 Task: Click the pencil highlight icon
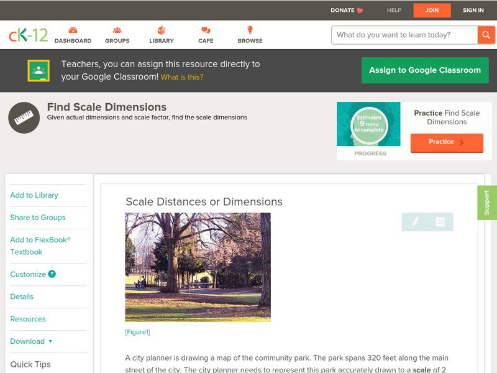(x=415, y=221)
